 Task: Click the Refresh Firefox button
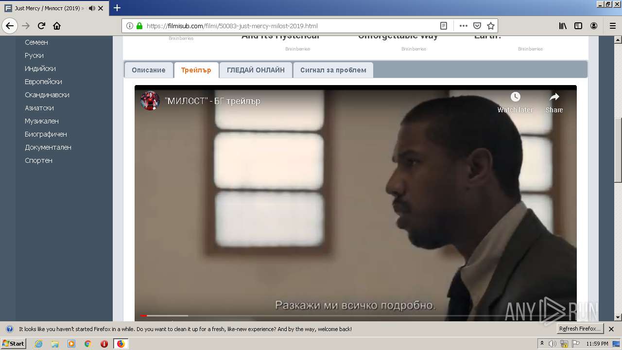pos(579,329)
